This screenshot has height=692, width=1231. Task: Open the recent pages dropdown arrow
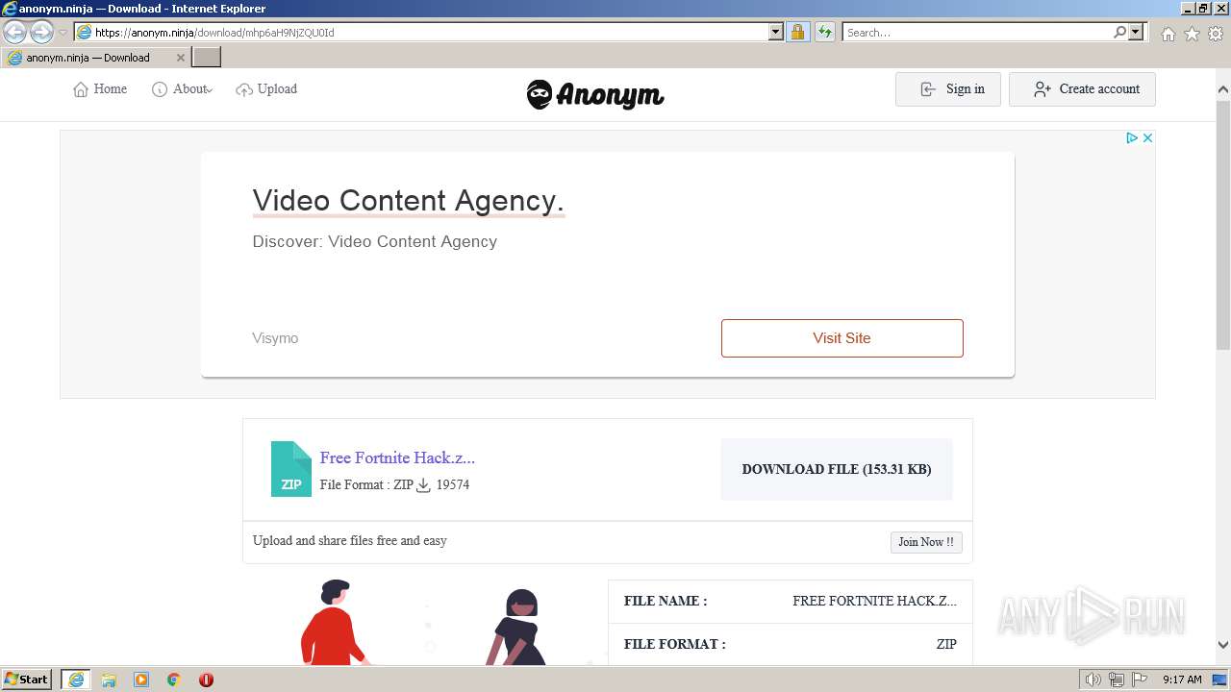(63, 33)
